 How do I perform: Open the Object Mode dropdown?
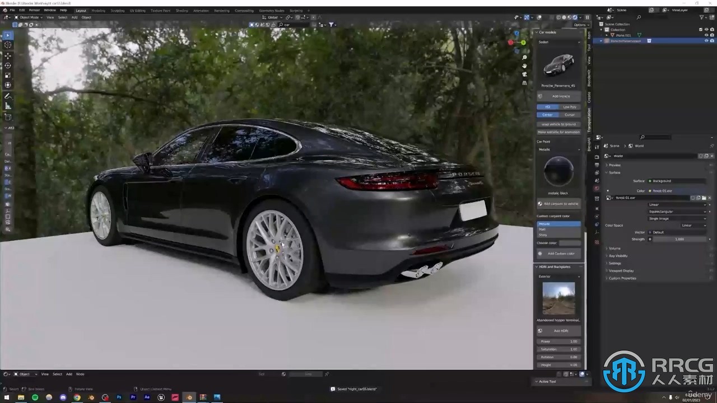point(27,17)
